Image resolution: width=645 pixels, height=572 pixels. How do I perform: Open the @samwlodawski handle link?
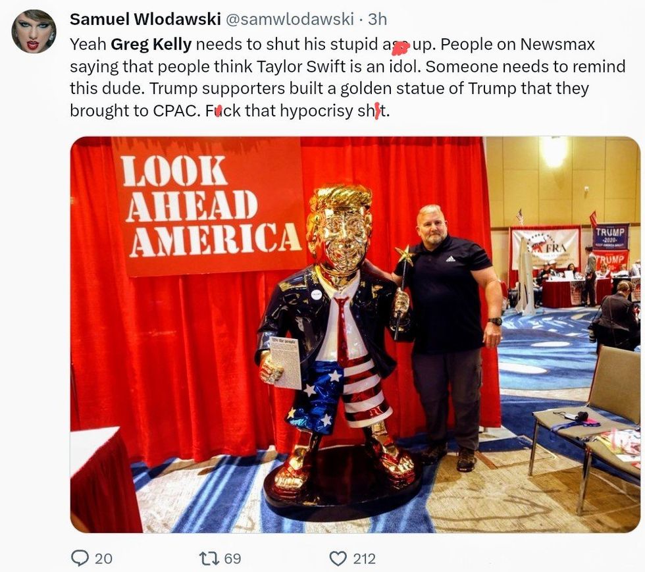tap(290, 19)
